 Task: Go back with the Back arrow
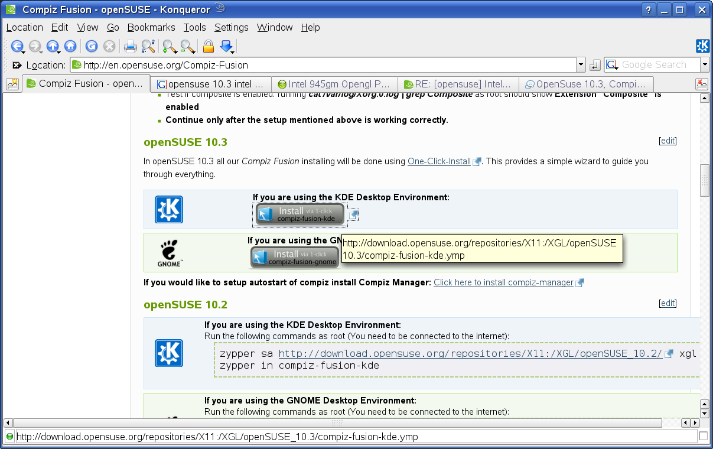[x=16, y=46]
